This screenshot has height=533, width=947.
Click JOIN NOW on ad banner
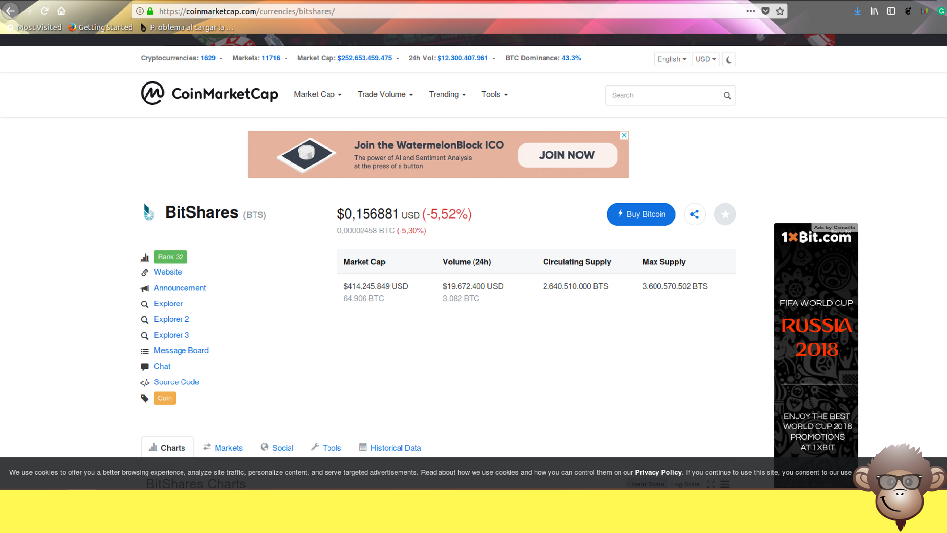click(567, 155)
